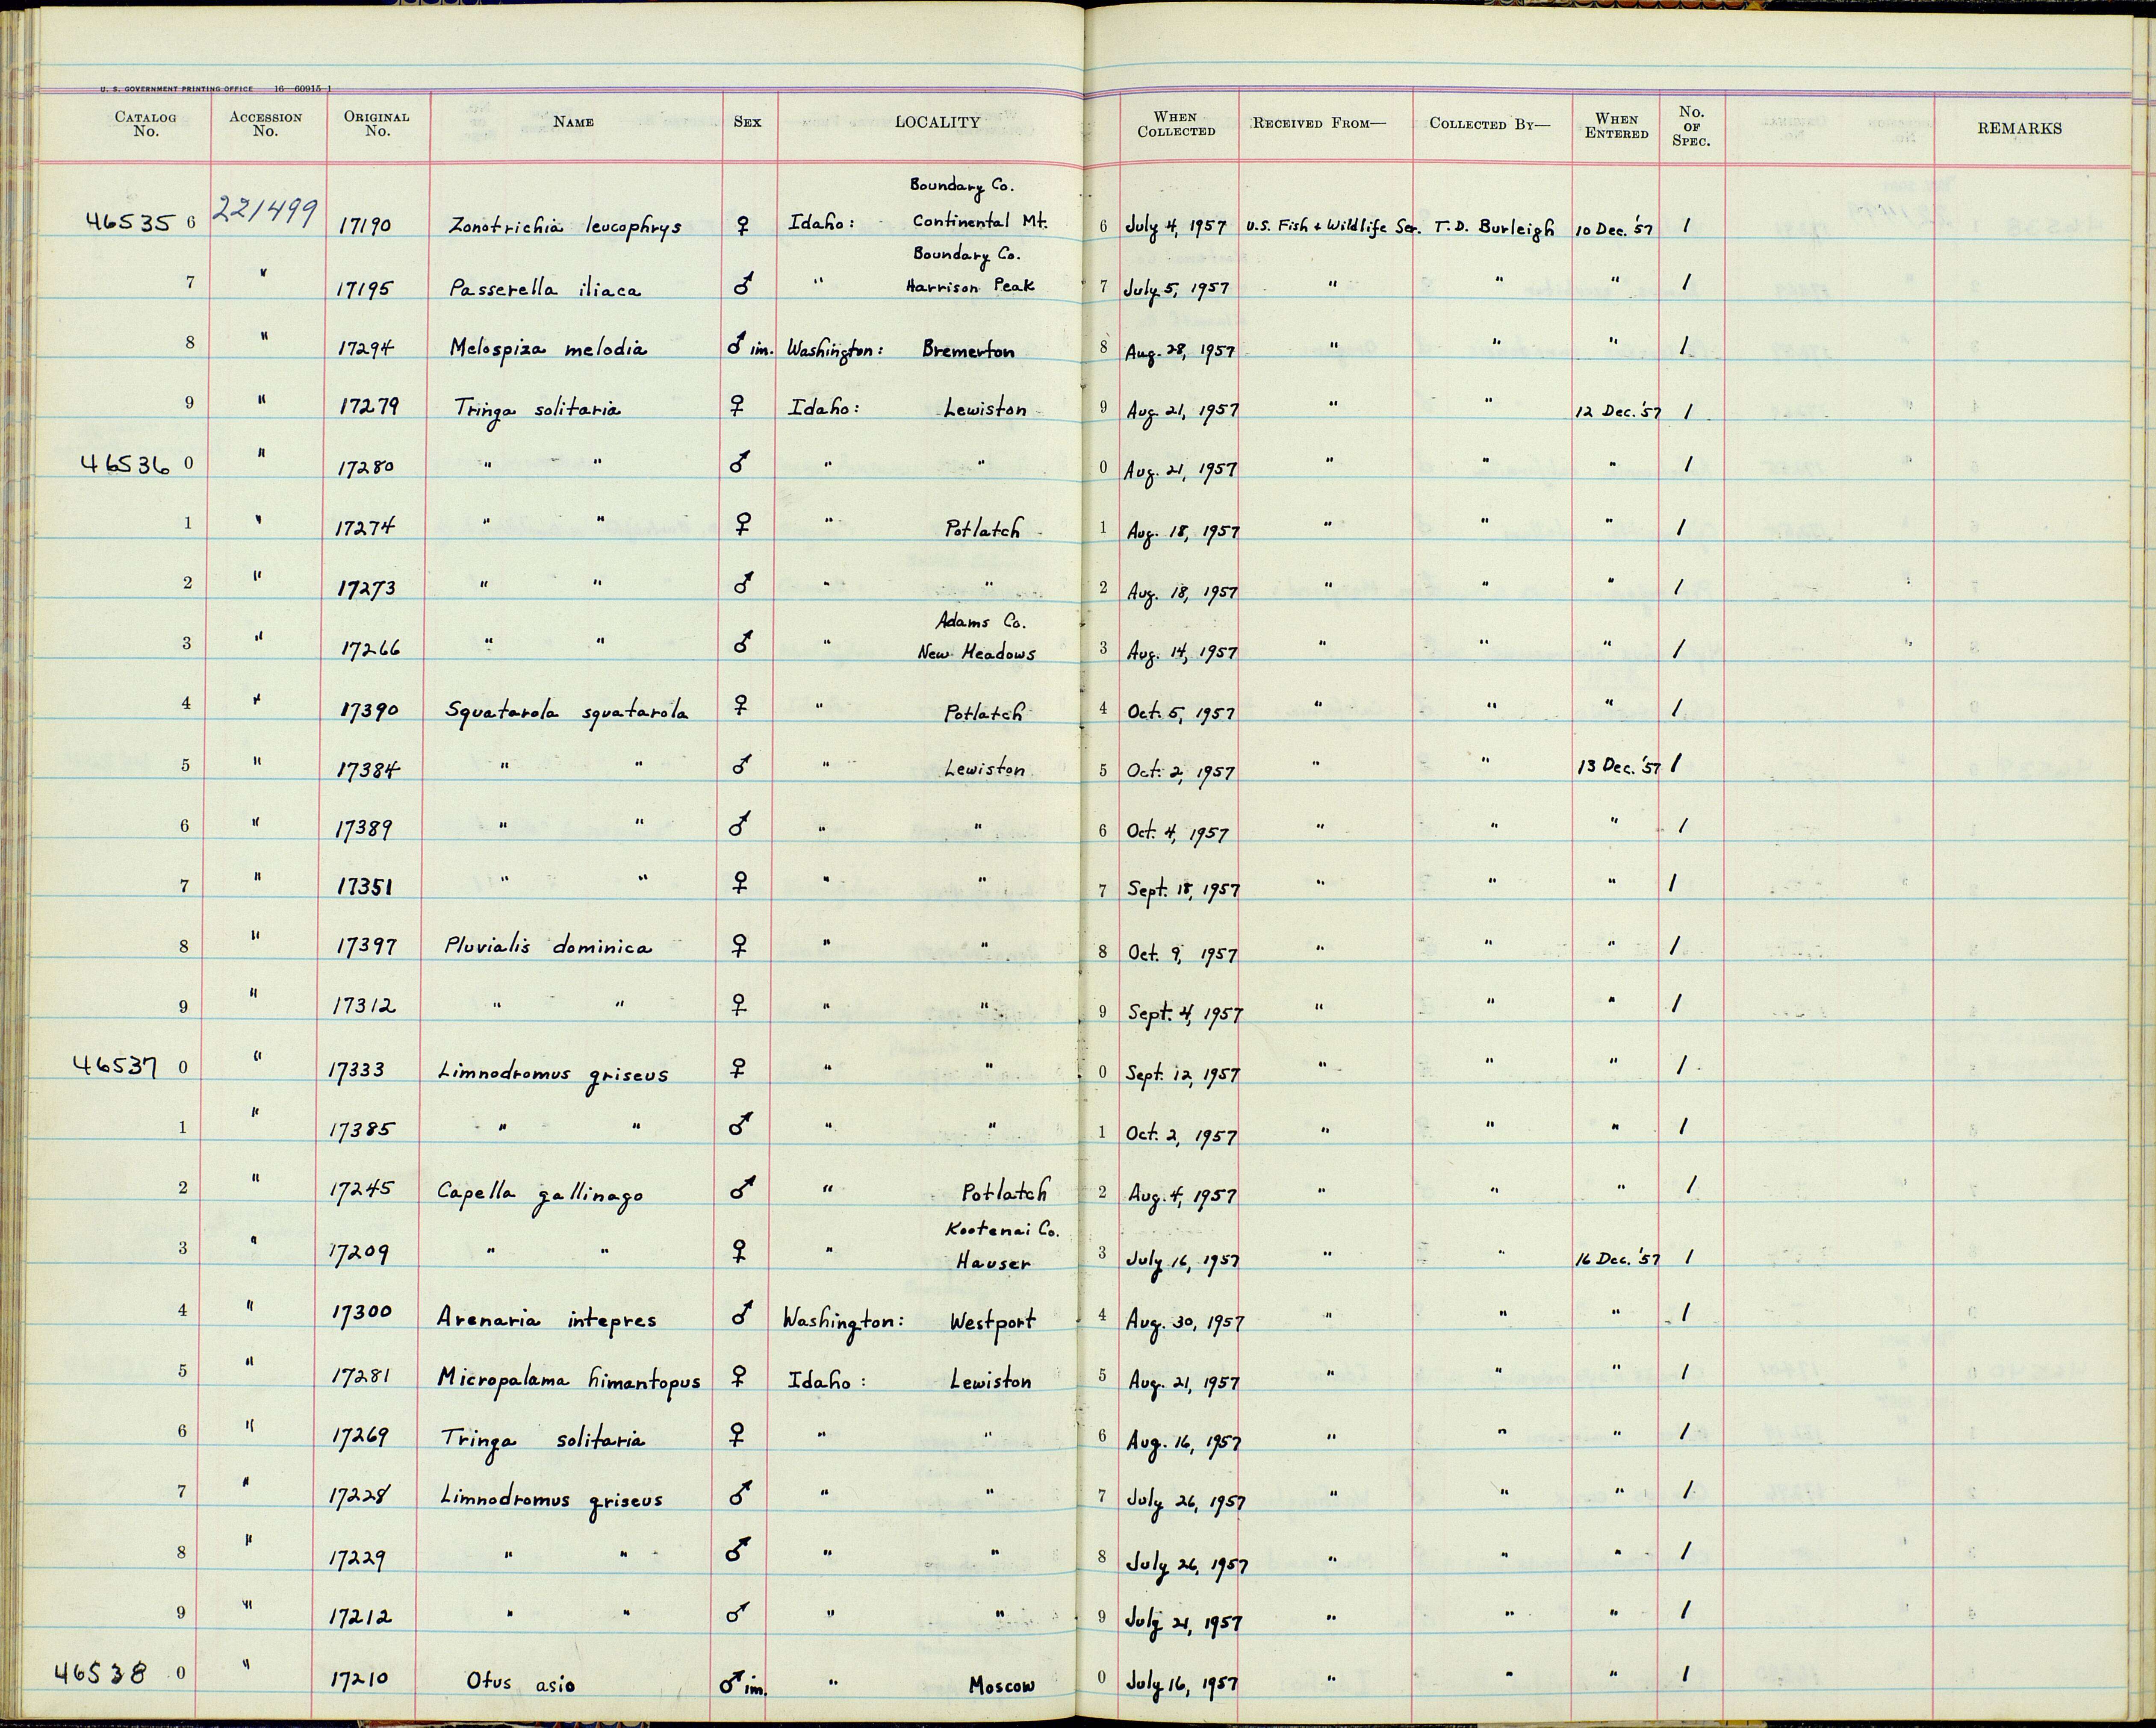
Task: Click the 'Locality' column header
Action: 937,122
